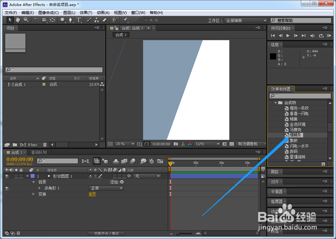336x239 pixels.
Task: Select the Polygon shape tool
Action: pyautogui.click(x=62, y=20)
